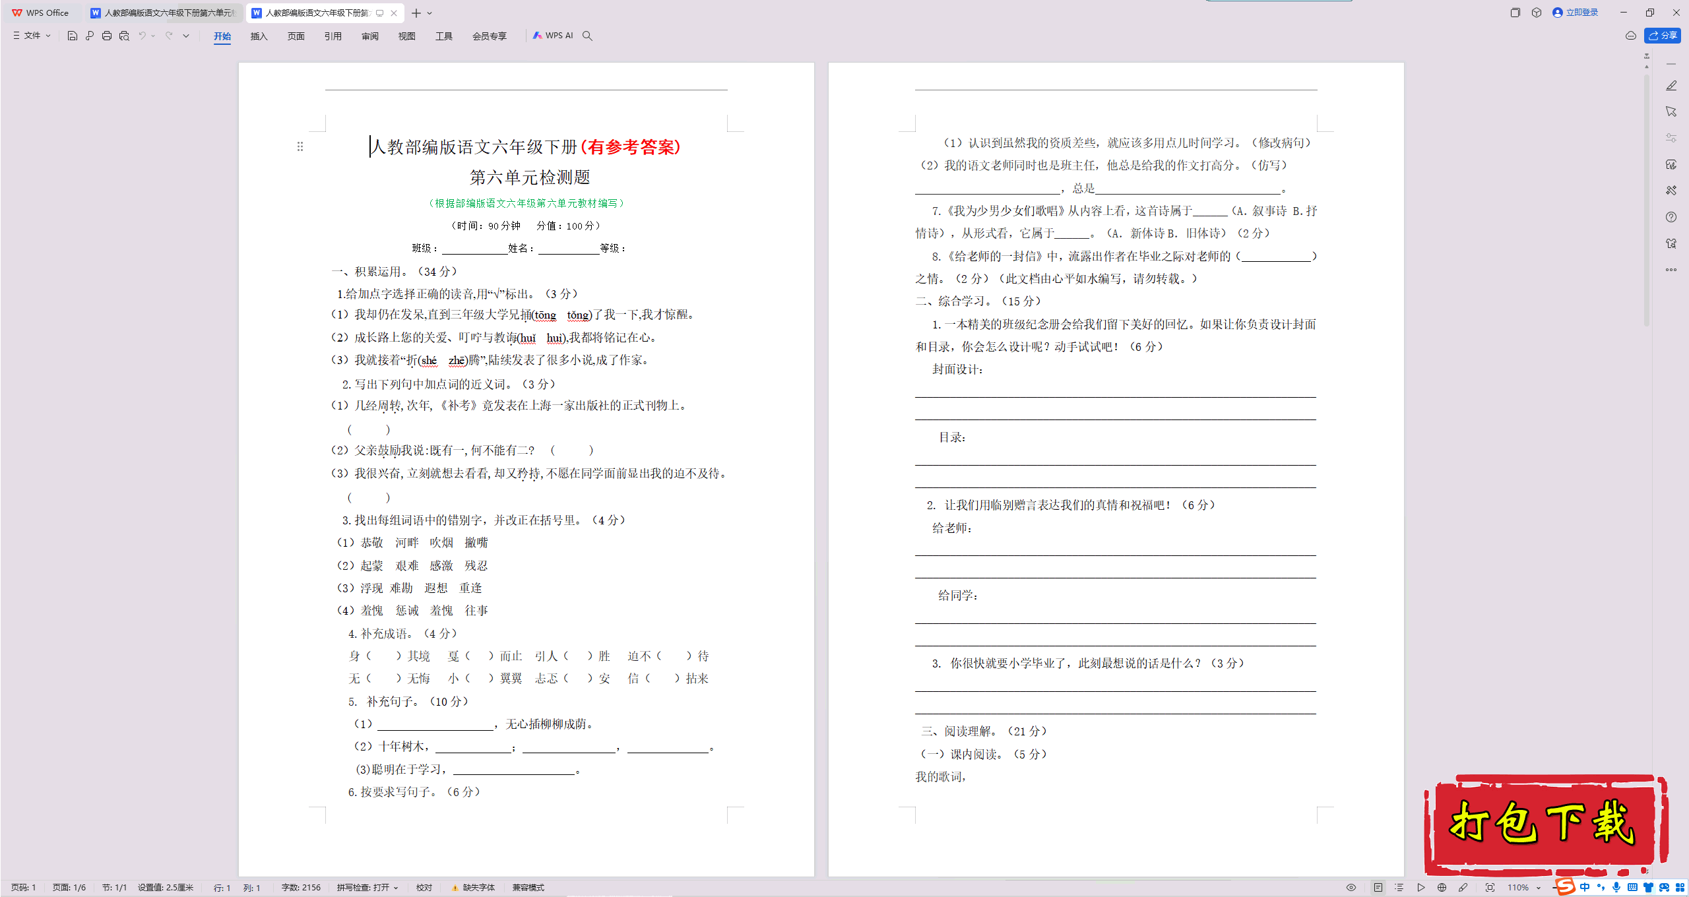Click the writing mode pen icon in status bar
Image resolution: width=1689 pixels, height=897 pixels.
pos(1463,888)
